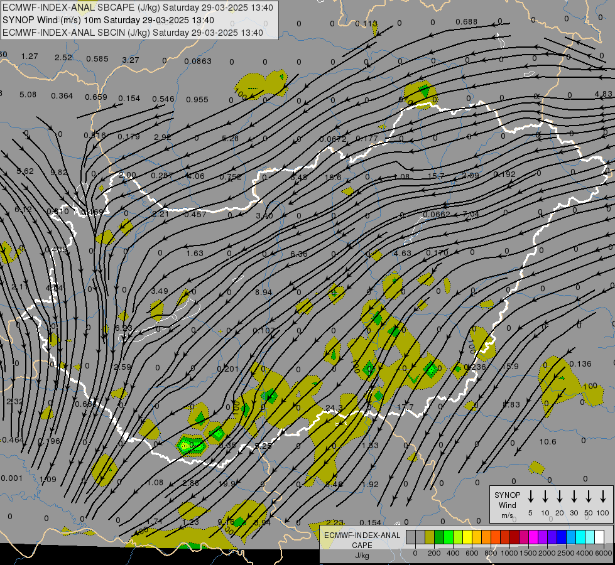Viewport: 615px width, 565px height.
Task: Click the 15.7 value on the map
Action: (x=436, y=176)
